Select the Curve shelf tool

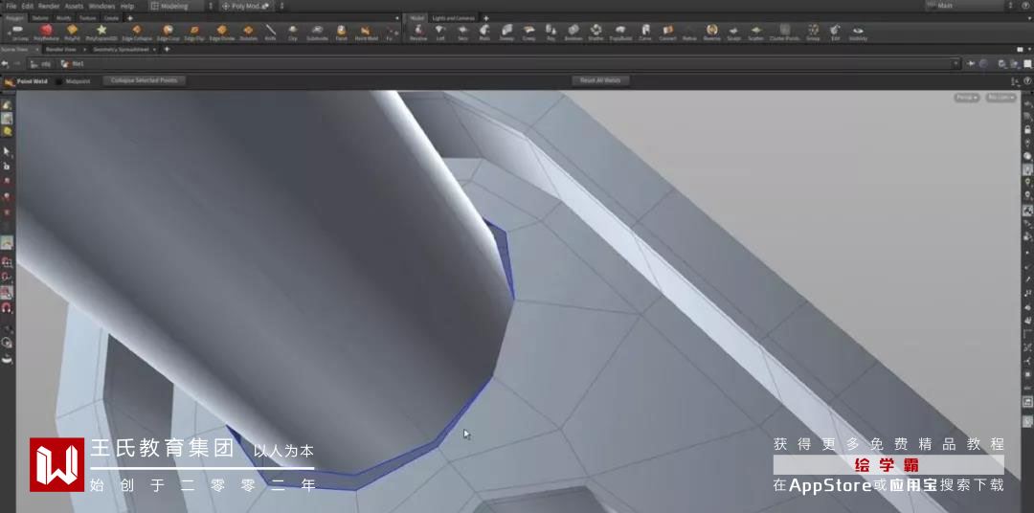point(645,33)
